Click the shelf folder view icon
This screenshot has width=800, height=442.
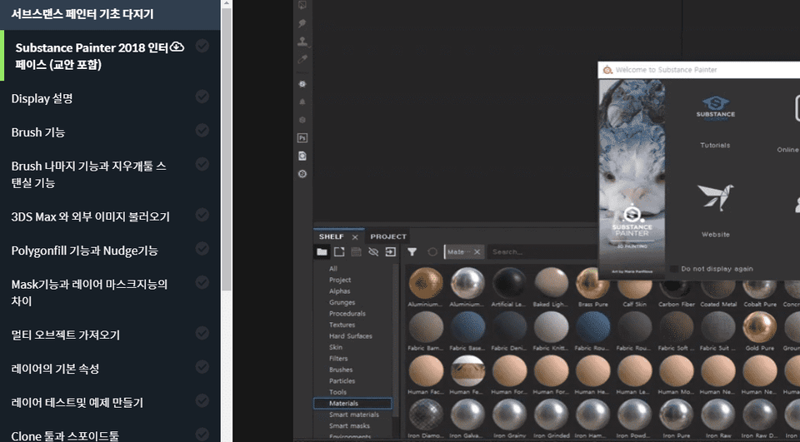[x=322, y=251]
